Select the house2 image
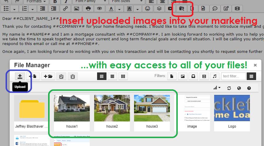264x146 pixels. click(112, 113)
